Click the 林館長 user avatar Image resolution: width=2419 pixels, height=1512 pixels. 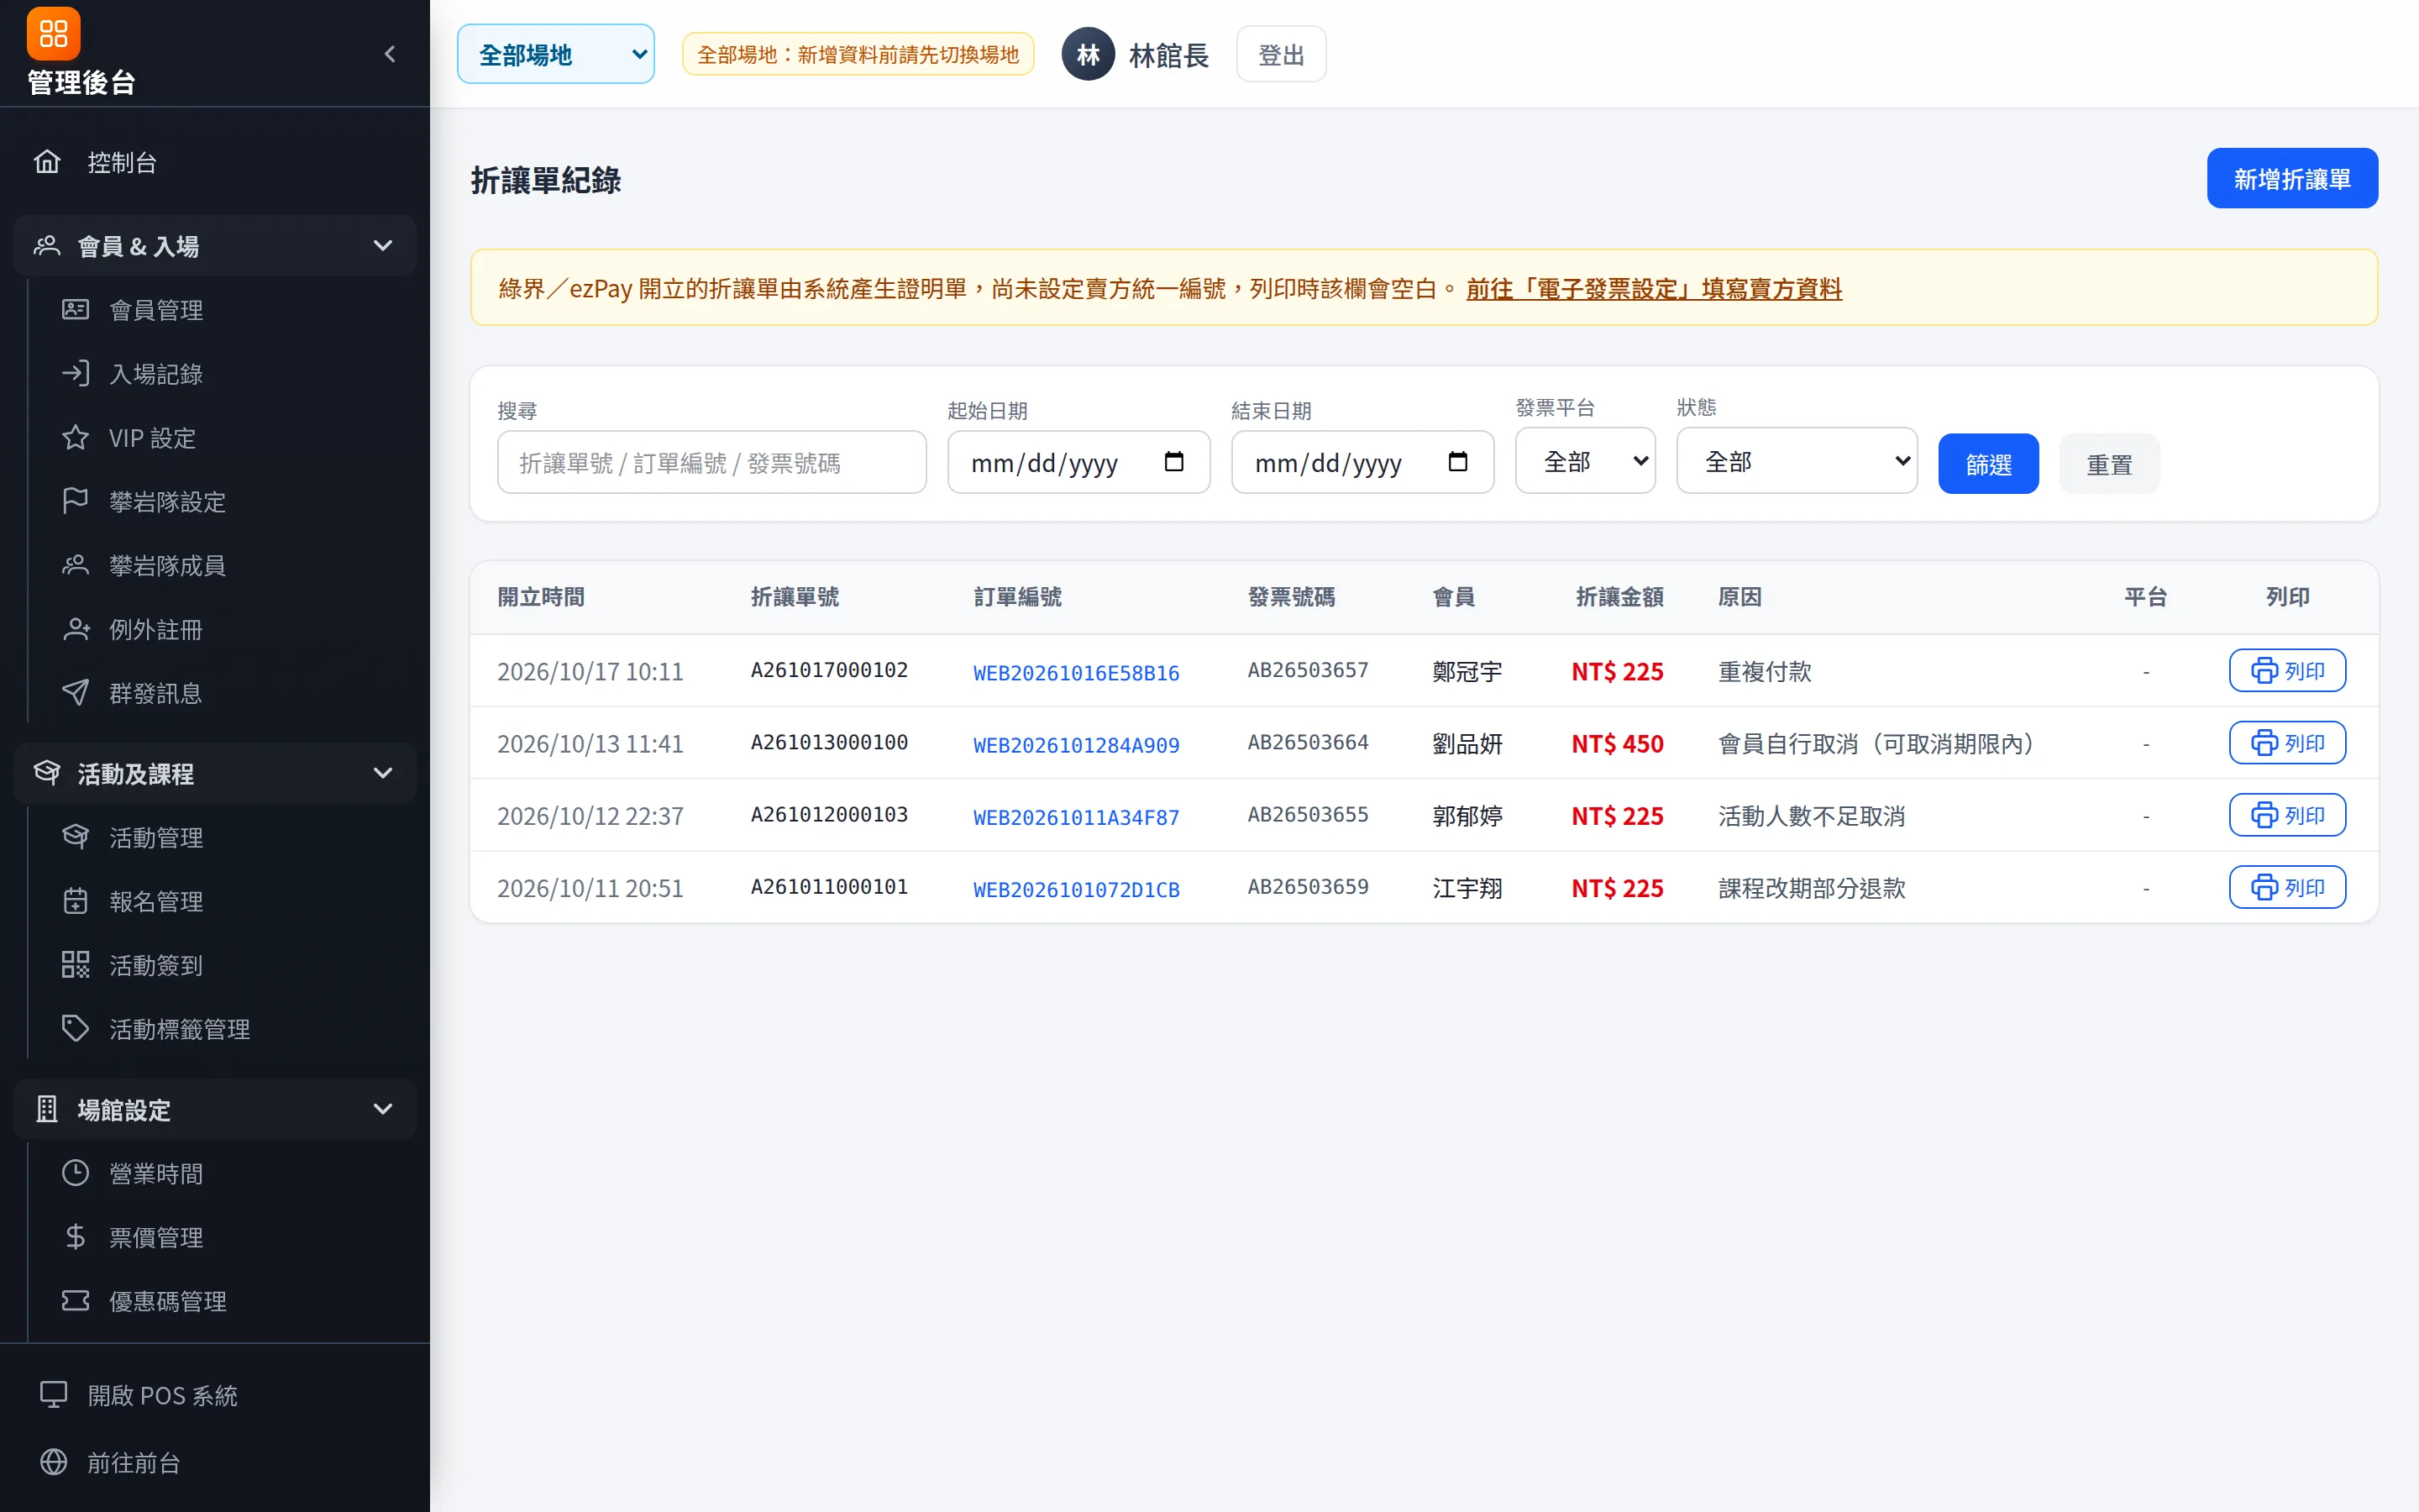pyautogui.click(x=1088, y=54)
